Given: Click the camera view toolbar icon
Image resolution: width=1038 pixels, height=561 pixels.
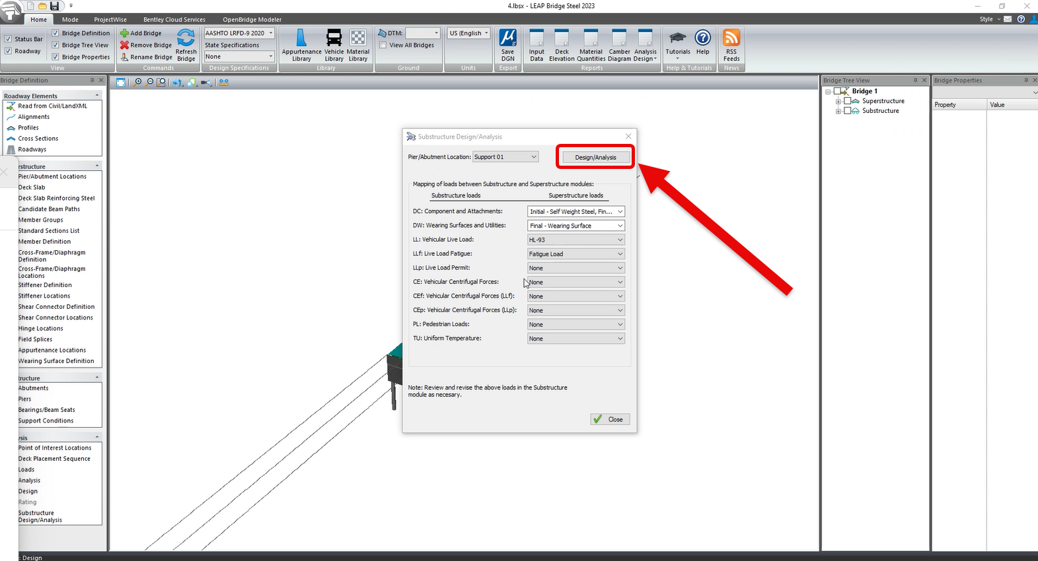Looking at the screenshot, I should tap(207, 82).
